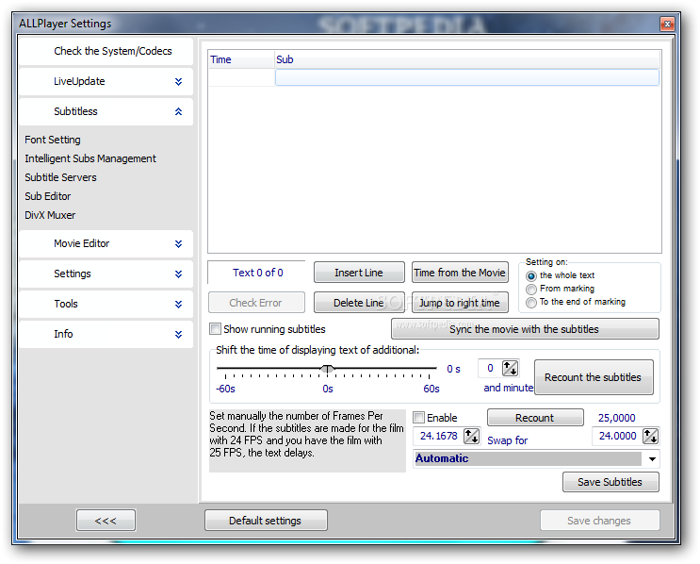700x564 pixels.
Task: Click the time shift slider thumb
Action: pyautogui.click(x=327, y=369)
